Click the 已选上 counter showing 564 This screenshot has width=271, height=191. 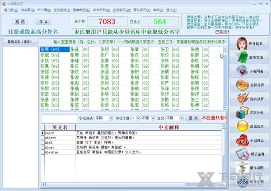(160, 22)
